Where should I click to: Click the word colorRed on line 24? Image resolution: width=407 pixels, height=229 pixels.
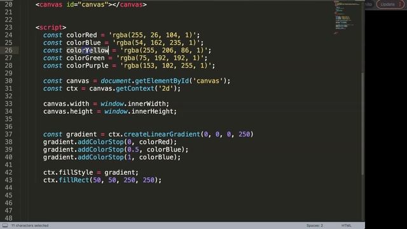[81, 35]
